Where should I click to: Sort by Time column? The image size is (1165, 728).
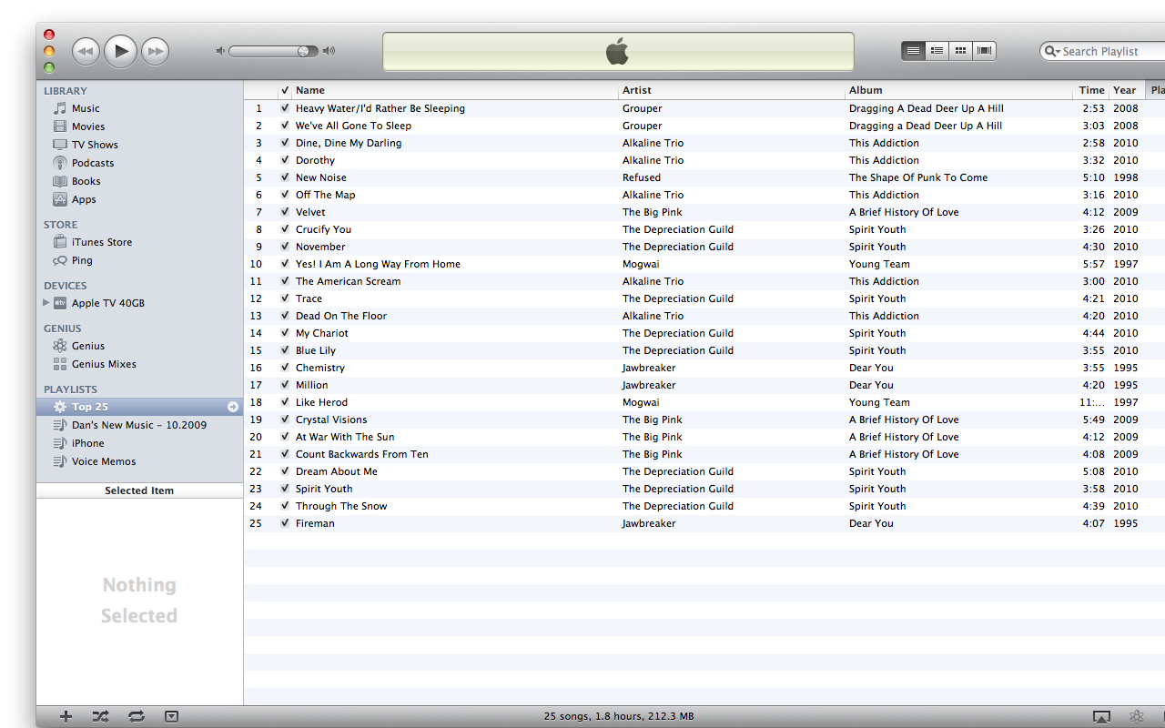pos(1091,90)
